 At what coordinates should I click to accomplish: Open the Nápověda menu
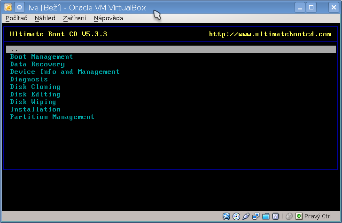109,18
